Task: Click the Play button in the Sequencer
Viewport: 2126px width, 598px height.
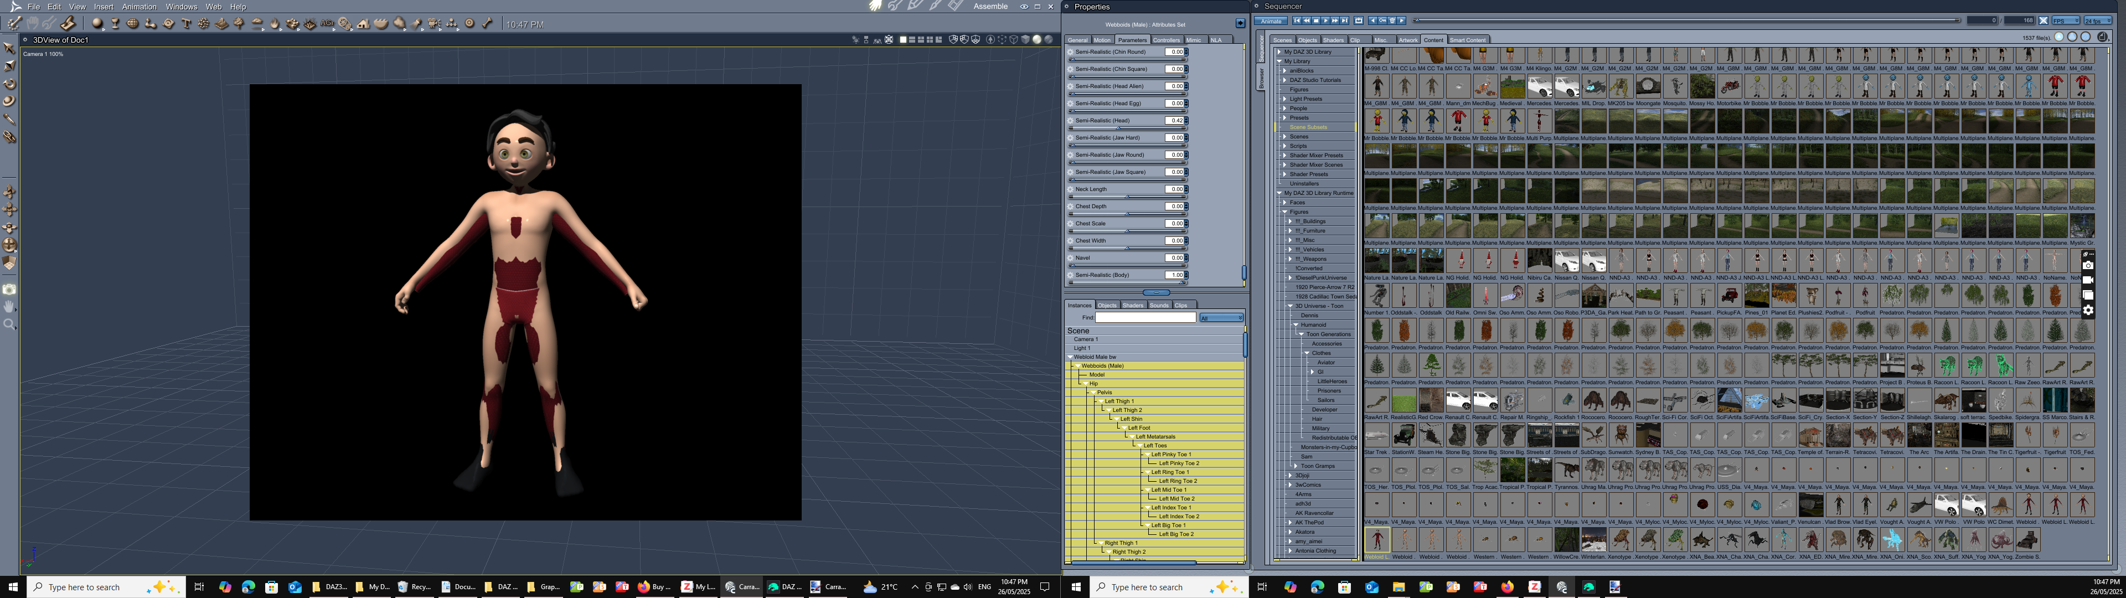Action: (x=1325, y=20)
